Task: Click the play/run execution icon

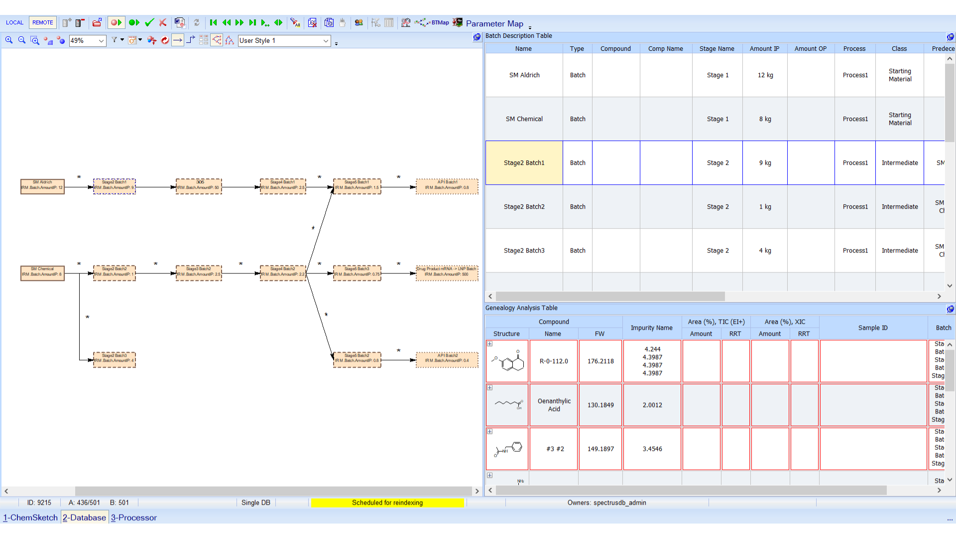Action: click(134, 23)
